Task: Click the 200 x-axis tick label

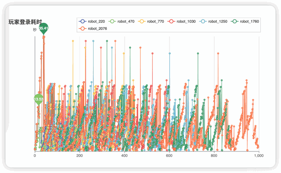Action: (x=79, y=155)
